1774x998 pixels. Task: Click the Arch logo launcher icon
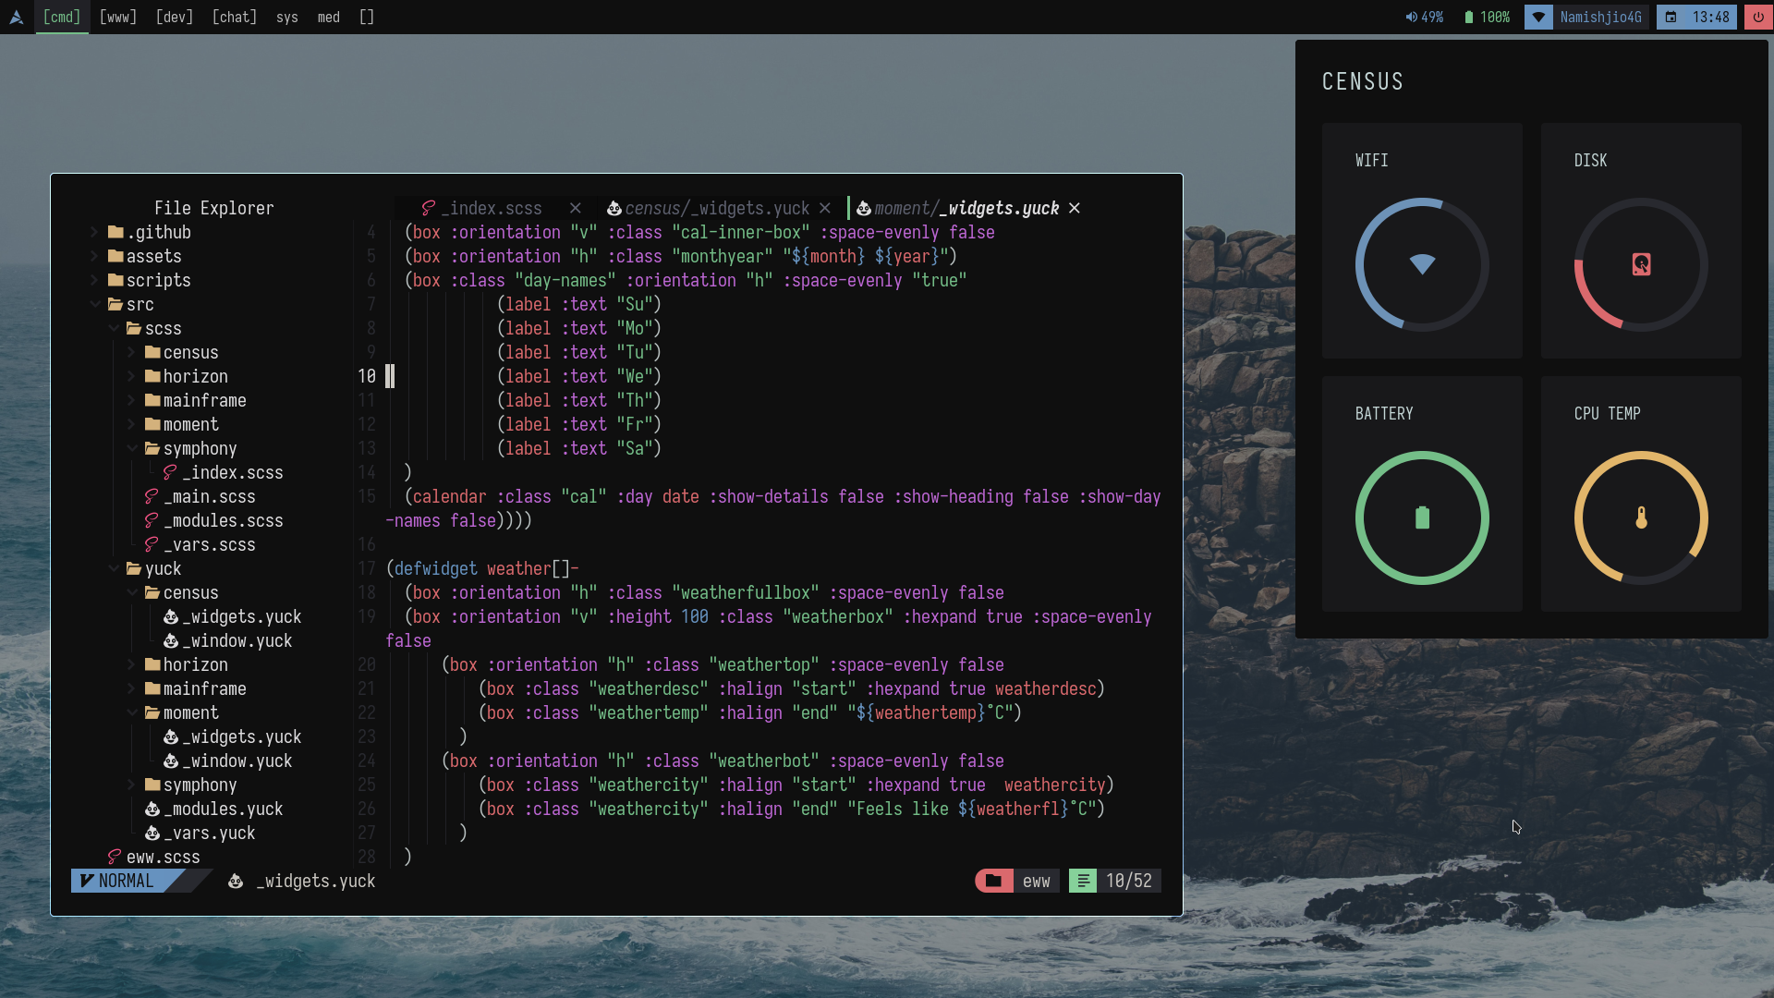(x=16, y=17)
